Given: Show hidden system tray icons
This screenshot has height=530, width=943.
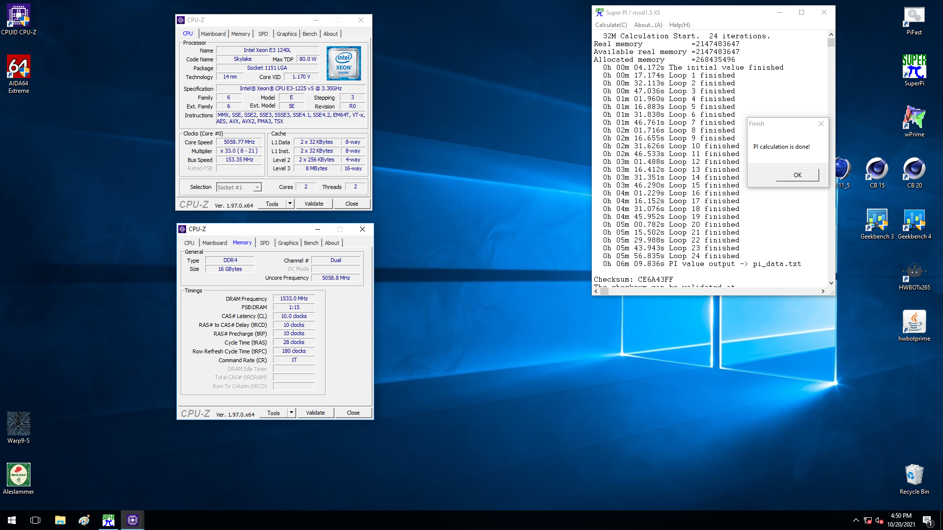Looking at the screenshot, I should (x=856, y=520).
